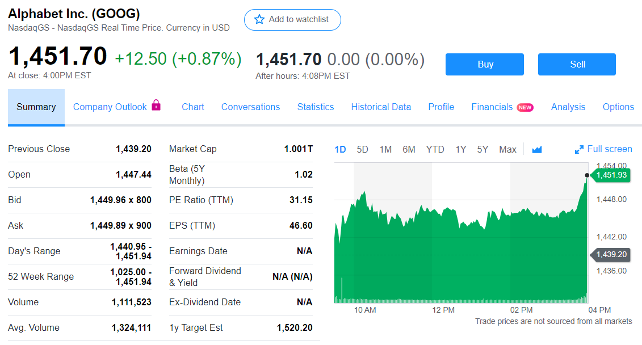The image size is (642, 345).
Task: Open the Options tab
Action: pyautogui.click(x=618, y=107)
